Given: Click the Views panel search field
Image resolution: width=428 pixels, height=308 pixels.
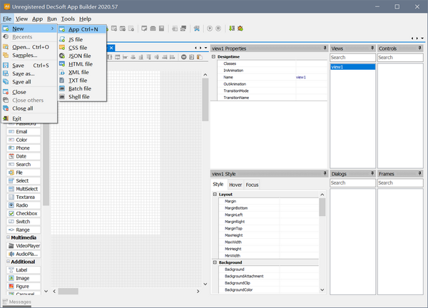Looking at the screenshot, I should tap(352, 58).
